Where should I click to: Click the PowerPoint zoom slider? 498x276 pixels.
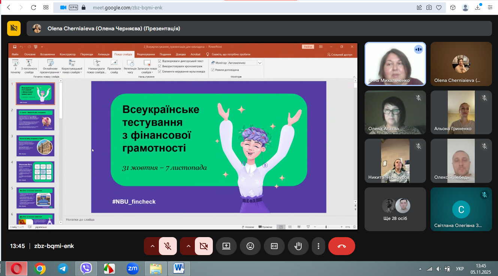[326, 227]
